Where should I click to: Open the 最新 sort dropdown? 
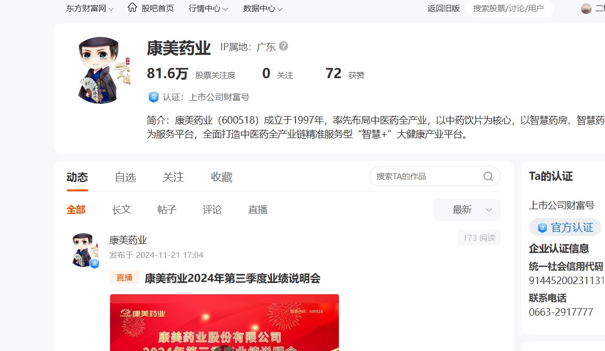[467, 210]
